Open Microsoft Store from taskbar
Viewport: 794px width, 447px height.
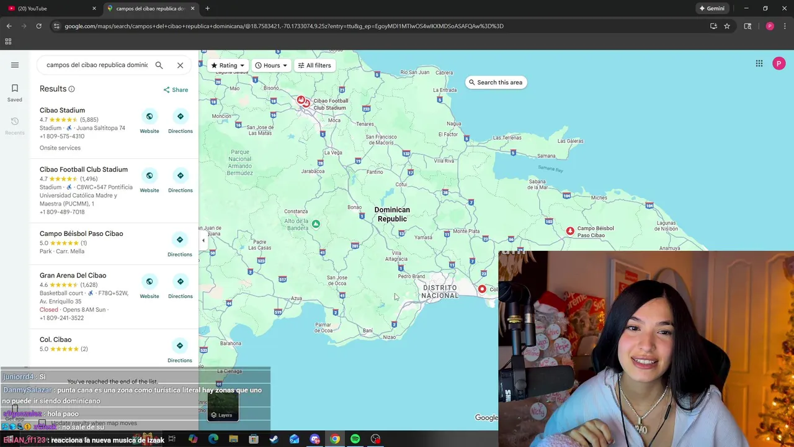tap(254, 439)
